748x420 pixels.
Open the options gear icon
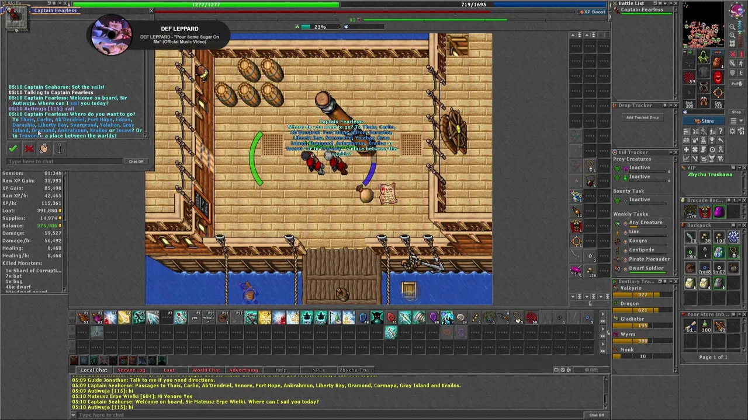tap(732, 131)
